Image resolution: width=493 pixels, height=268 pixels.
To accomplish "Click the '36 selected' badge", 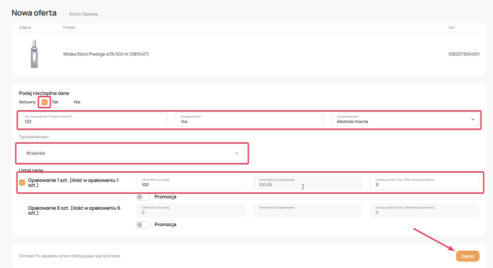I will pyautogui.click(x=36, y=153).
